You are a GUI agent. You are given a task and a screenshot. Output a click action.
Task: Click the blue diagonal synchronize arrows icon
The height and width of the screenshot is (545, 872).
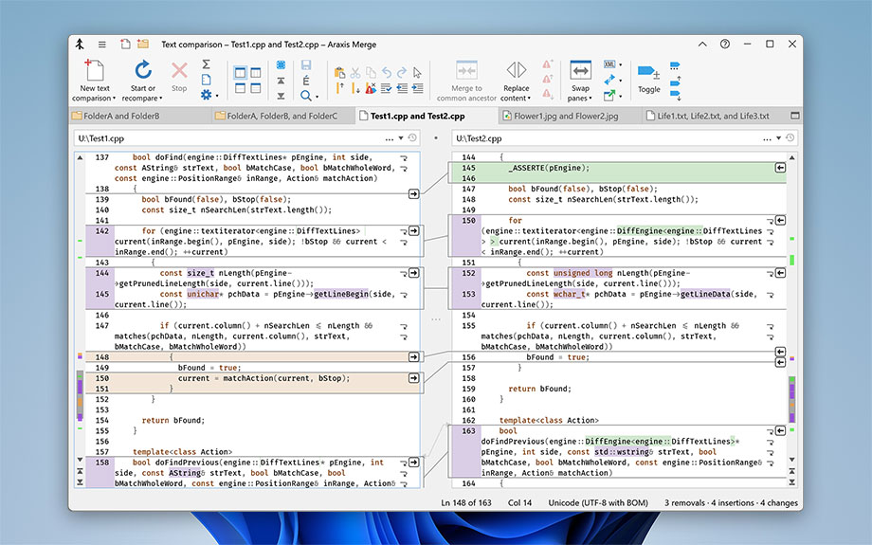tap(609, 80)
